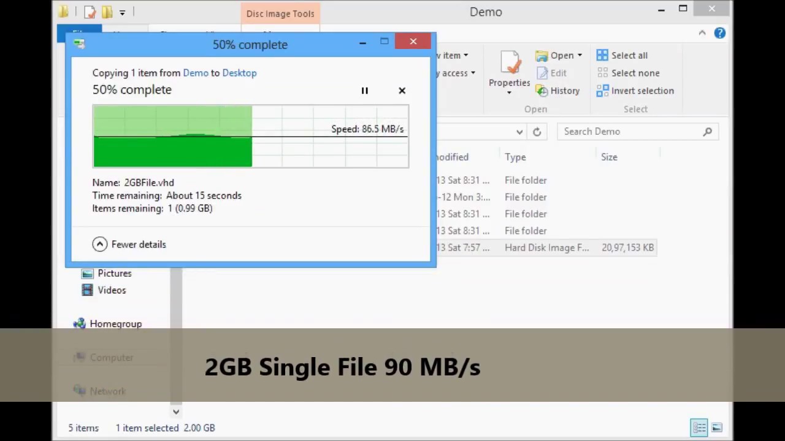Viewport: 785px width, 441px height.
Task: Switch to the Large icons view layout
Action: pyautogui.click(x=716, y=428)
